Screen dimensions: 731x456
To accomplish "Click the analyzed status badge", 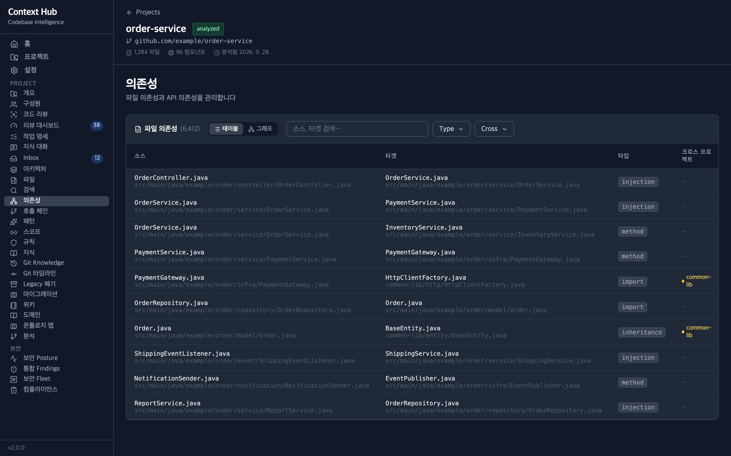I will click(208, 29).
